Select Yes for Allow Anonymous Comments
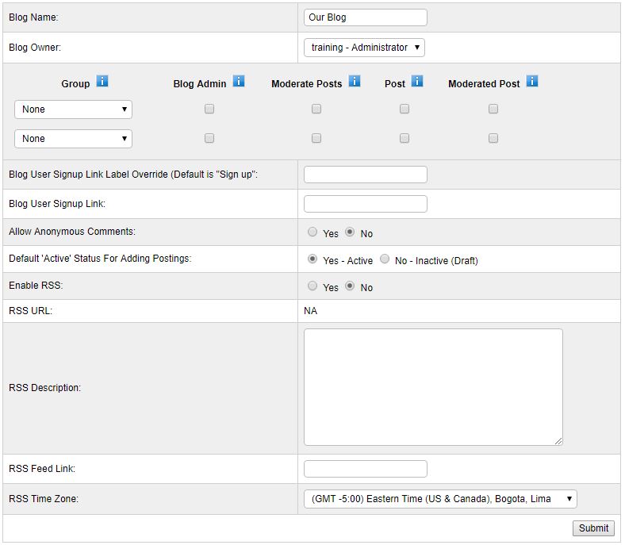The image size is (625, 545). pos(312,232)
